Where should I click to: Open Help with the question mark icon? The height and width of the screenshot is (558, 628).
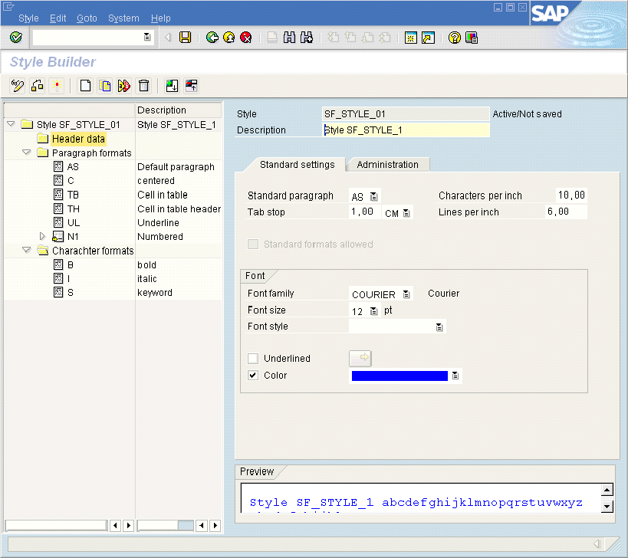coord(455,38)
